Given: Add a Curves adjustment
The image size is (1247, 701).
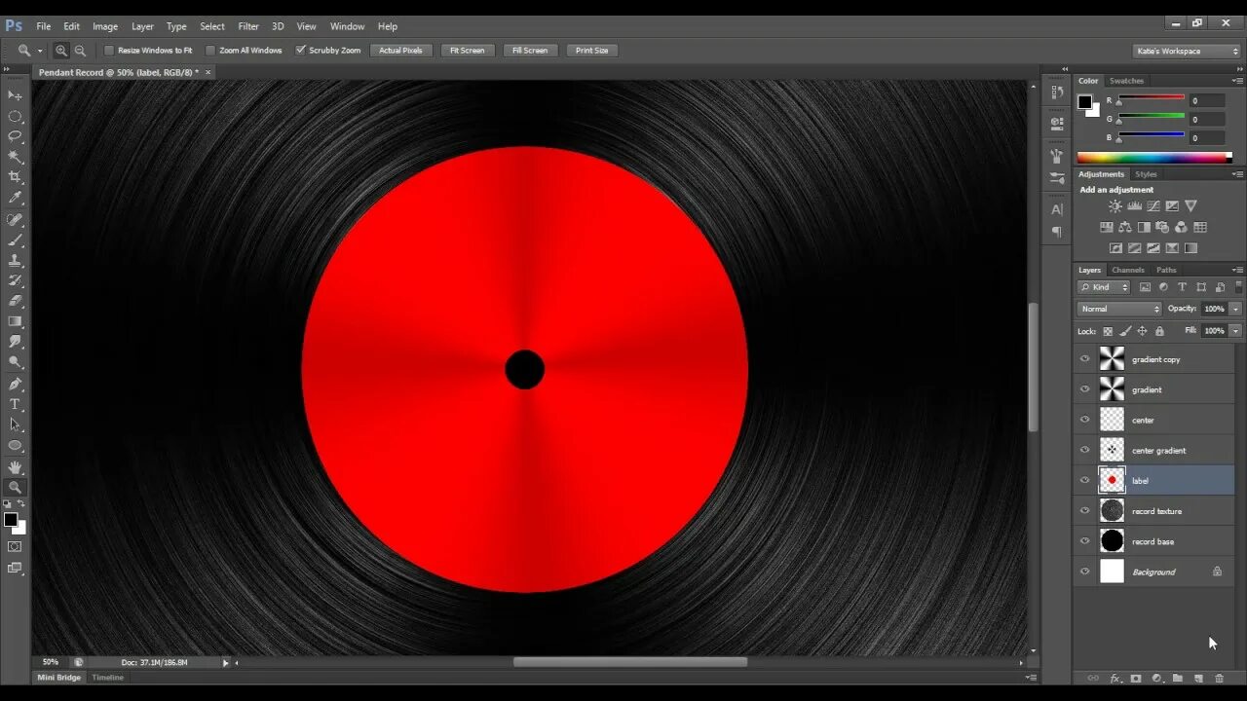Looking at the screenshot, I should pyautogui.click(x=1153, y=206).
